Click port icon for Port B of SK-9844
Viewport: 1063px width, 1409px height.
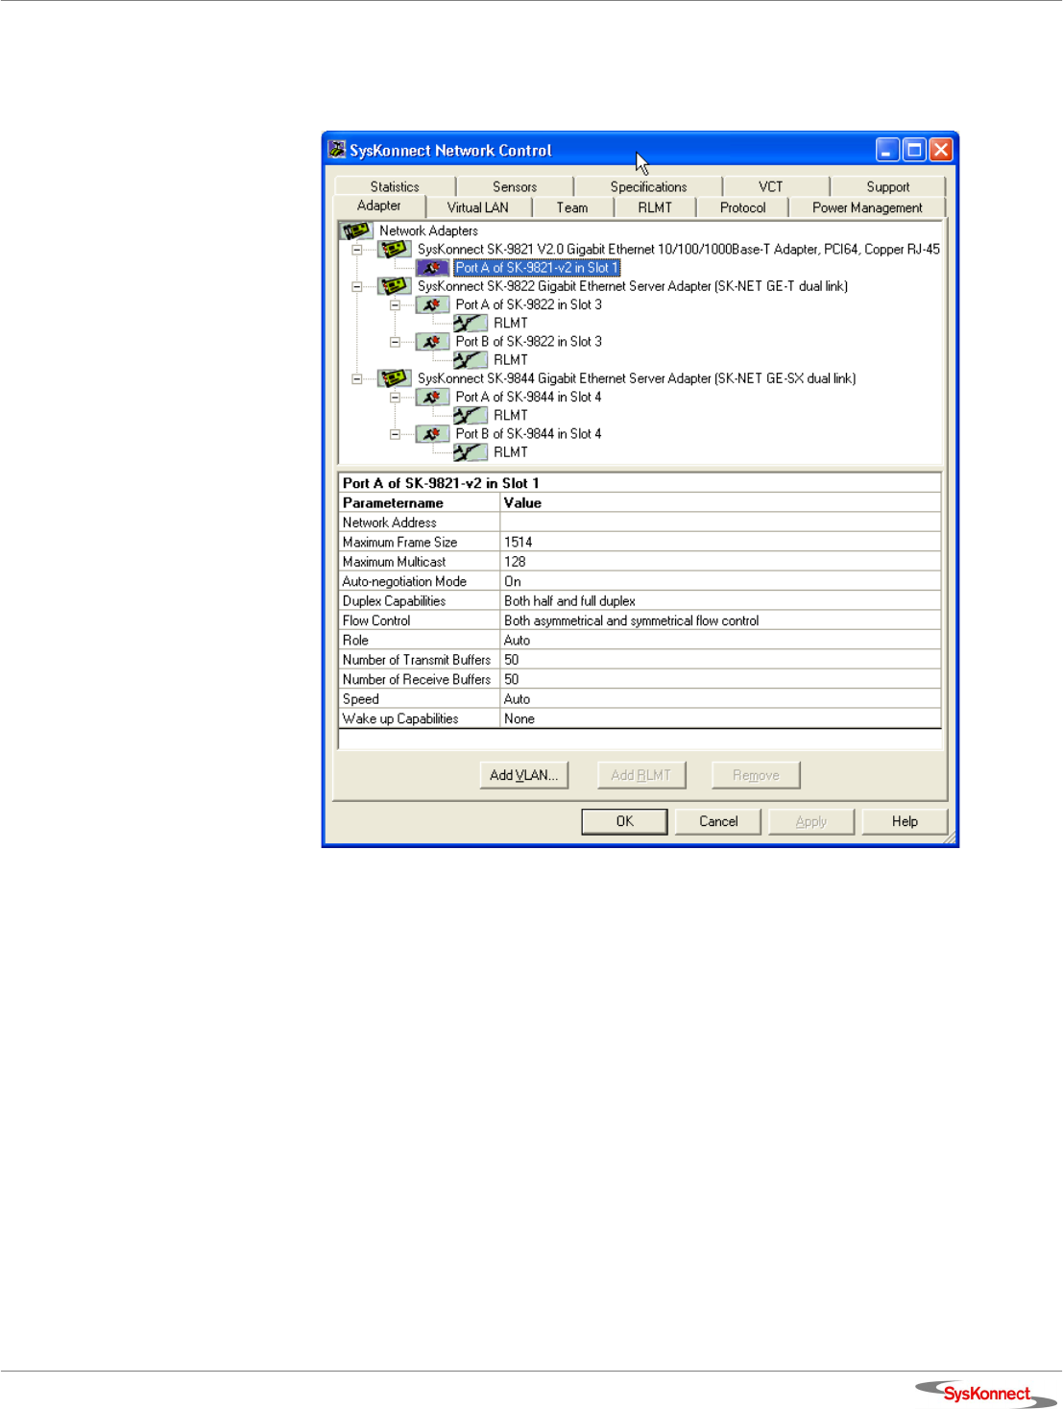(431, 434)
